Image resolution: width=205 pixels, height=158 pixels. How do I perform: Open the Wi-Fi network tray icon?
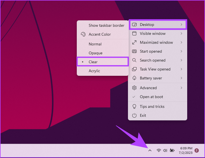[x=159, y=150]
